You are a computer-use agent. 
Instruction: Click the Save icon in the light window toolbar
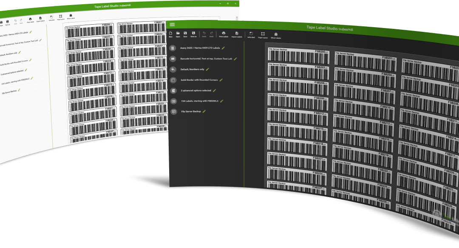(1, 23)
